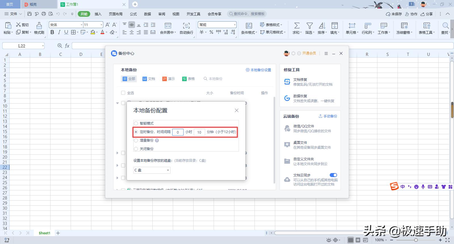Viewport: 454px width, 244px height.
Task: Open the font name dropdown (宋体)
Action: [81, 25]
